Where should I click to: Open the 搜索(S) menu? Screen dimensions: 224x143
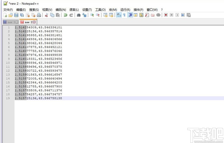point(34,10)
